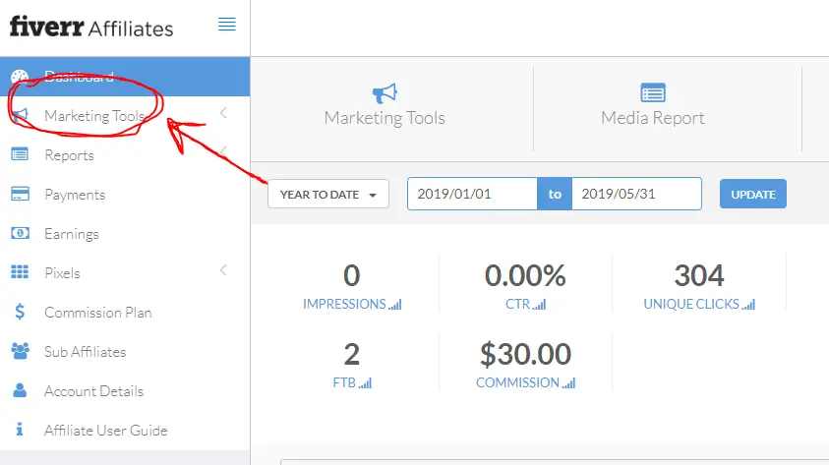Click the Dashboard gauge icon
This screenshot has height=465, width=829.
pyautogui.click(x=20, y=77)
